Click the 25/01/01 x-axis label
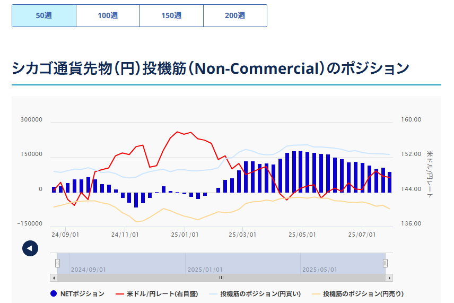The height and width of the screenshot is (303, 454). click(185, 235)
